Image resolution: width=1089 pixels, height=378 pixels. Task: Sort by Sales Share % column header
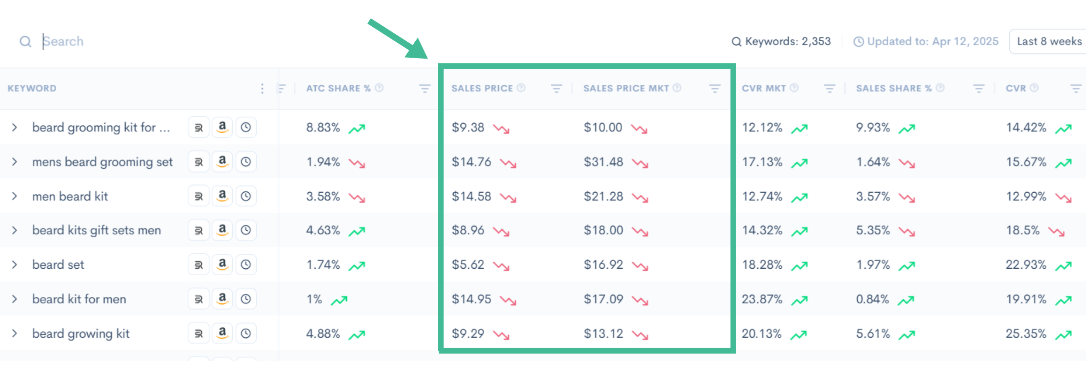coord(894,88)
